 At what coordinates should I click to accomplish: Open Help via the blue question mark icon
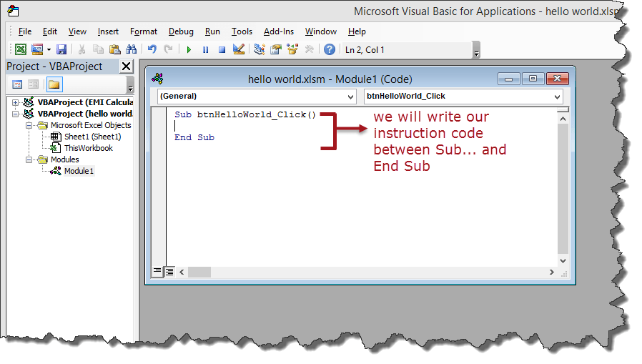click(x=330, y=49)
